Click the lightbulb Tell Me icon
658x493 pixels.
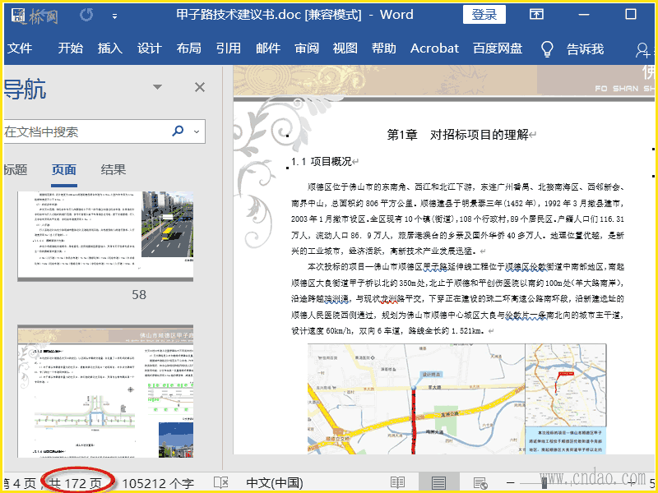click(x=547, y=48)
